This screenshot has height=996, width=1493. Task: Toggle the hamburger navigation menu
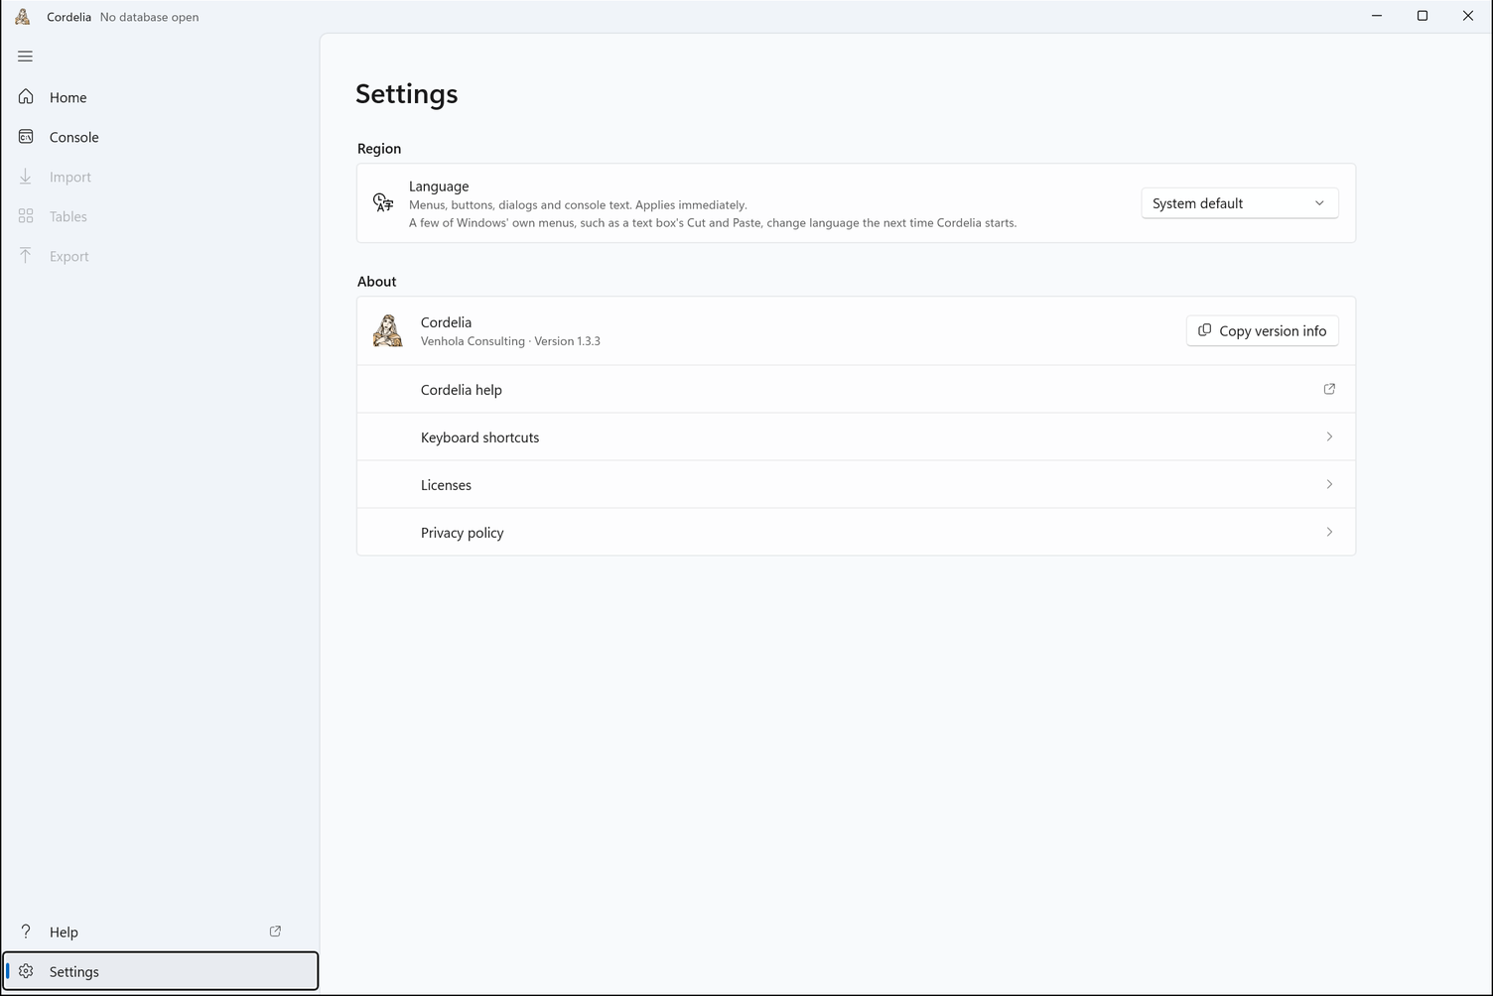click(x=26, y=57)
